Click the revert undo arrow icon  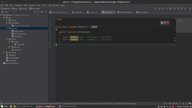185,9
